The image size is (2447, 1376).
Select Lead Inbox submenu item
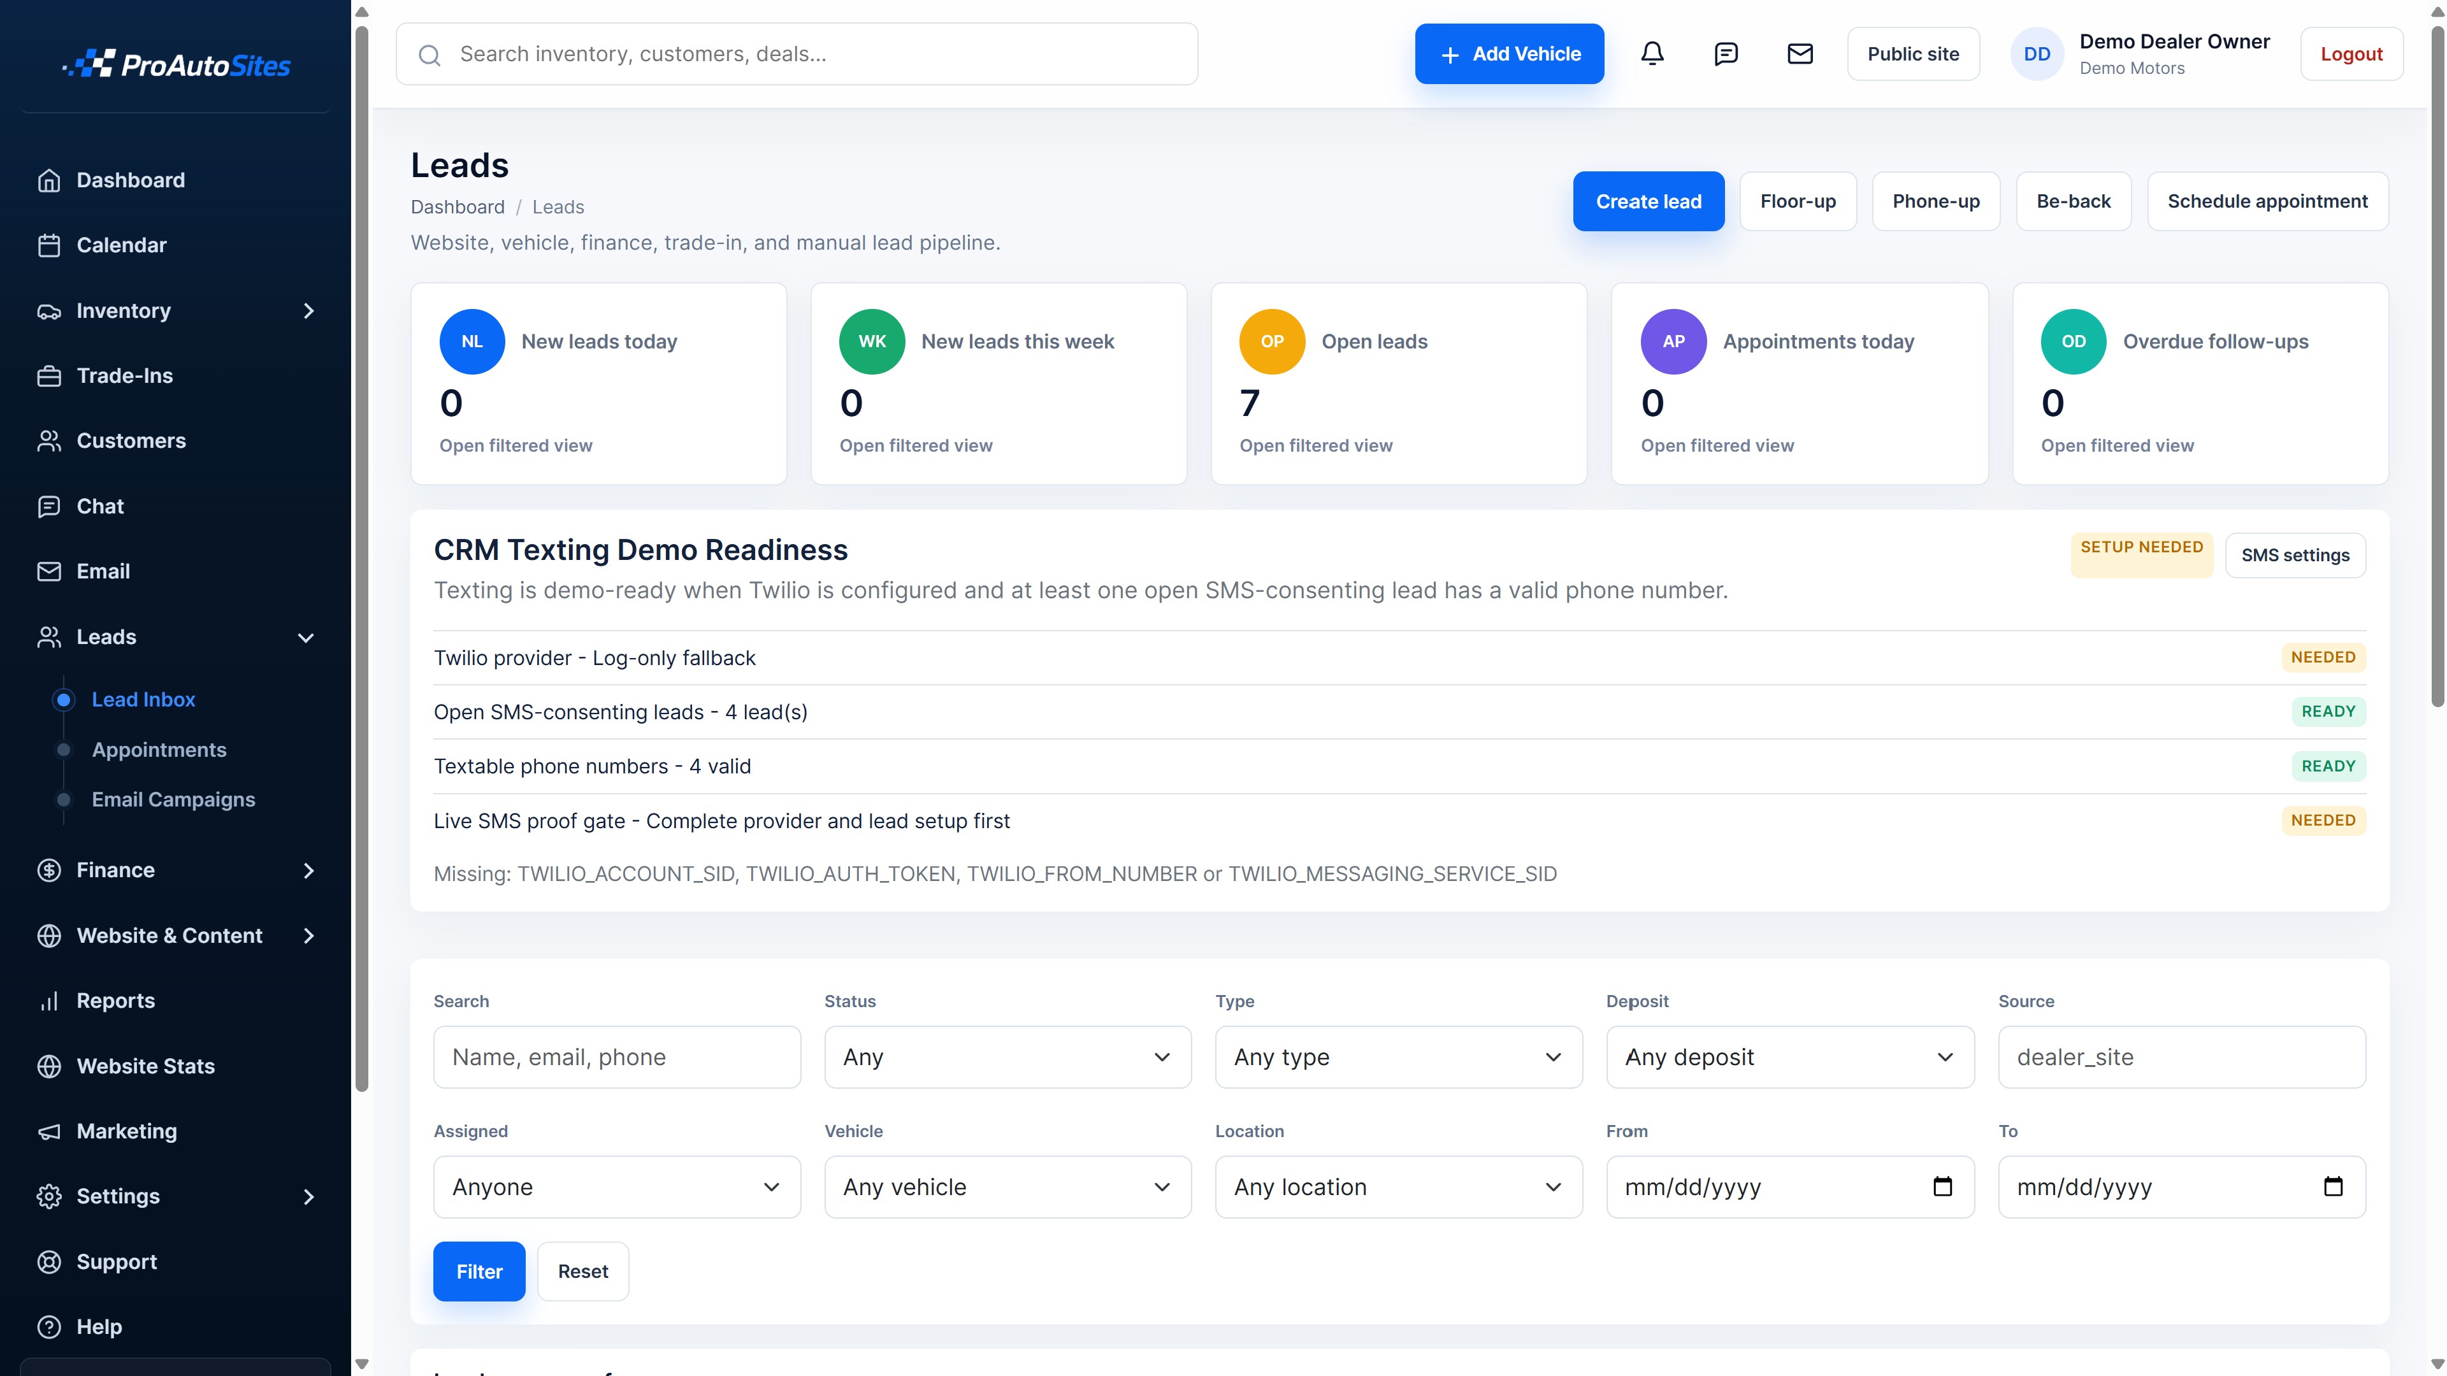click(x=143, y=700)
